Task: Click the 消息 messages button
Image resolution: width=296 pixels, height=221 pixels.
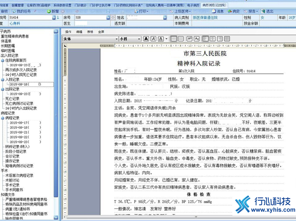Action: [218, 11]
